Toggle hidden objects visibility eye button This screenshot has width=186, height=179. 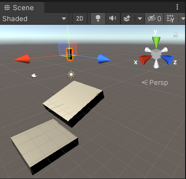pos(154,19)
